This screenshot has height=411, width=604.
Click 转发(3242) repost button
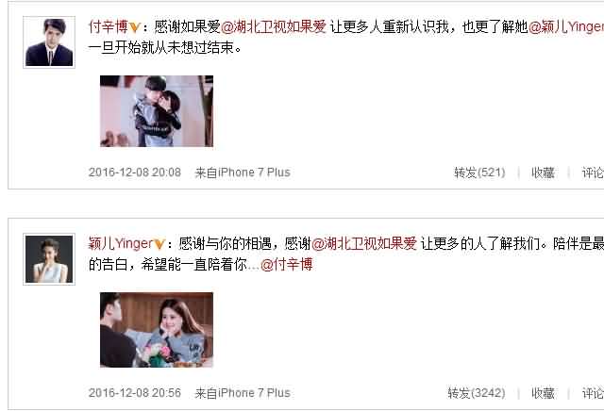(x=476, y=393)
